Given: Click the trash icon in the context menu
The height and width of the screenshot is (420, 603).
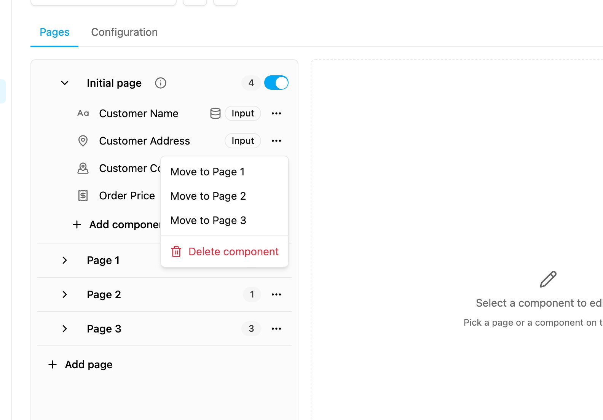Looking at the screenshot, I should click(176, 251).
